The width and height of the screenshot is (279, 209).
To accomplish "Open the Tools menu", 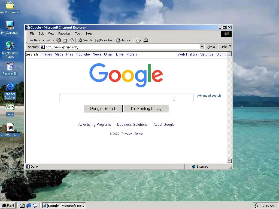I will [78, 33].
